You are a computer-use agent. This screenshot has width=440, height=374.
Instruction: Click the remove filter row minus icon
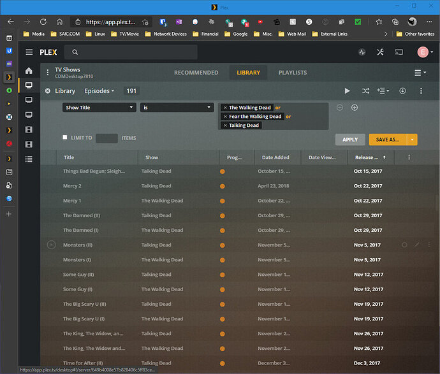pyautogui.click(x=339, y=108)
